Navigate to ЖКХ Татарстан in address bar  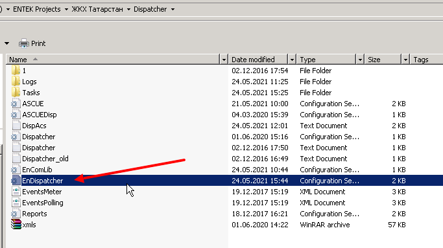point(97,9)
